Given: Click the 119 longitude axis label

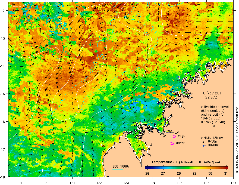Looking at the screenshot, I should [x=19, y=183].
